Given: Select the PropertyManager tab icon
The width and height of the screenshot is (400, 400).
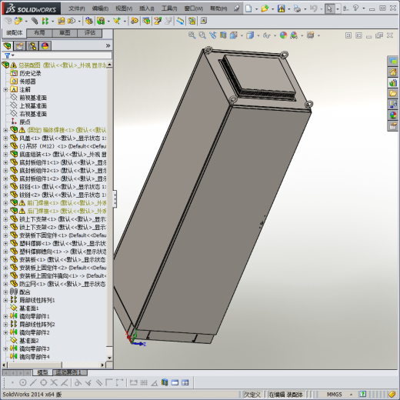Looking at the screenshot, I should click(20, 46).
